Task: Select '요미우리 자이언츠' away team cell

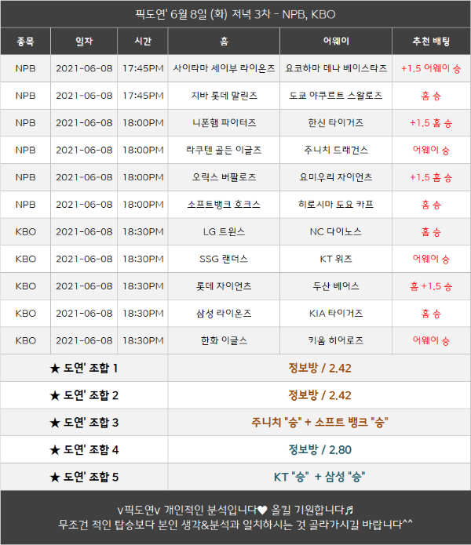Action: coord(336,177)
